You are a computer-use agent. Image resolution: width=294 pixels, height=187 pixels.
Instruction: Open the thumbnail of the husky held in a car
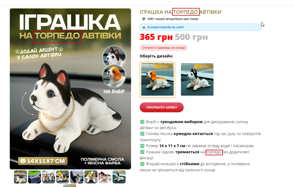coord(77,177)
